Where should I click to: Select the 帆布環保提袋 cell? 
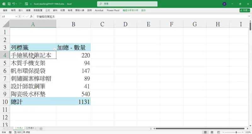click(33, 71)
